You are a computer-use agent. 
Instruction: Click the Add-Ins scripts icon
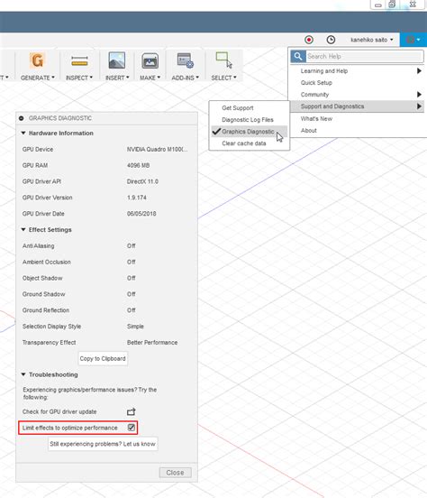pyautogui.click(x=186, y=60)
